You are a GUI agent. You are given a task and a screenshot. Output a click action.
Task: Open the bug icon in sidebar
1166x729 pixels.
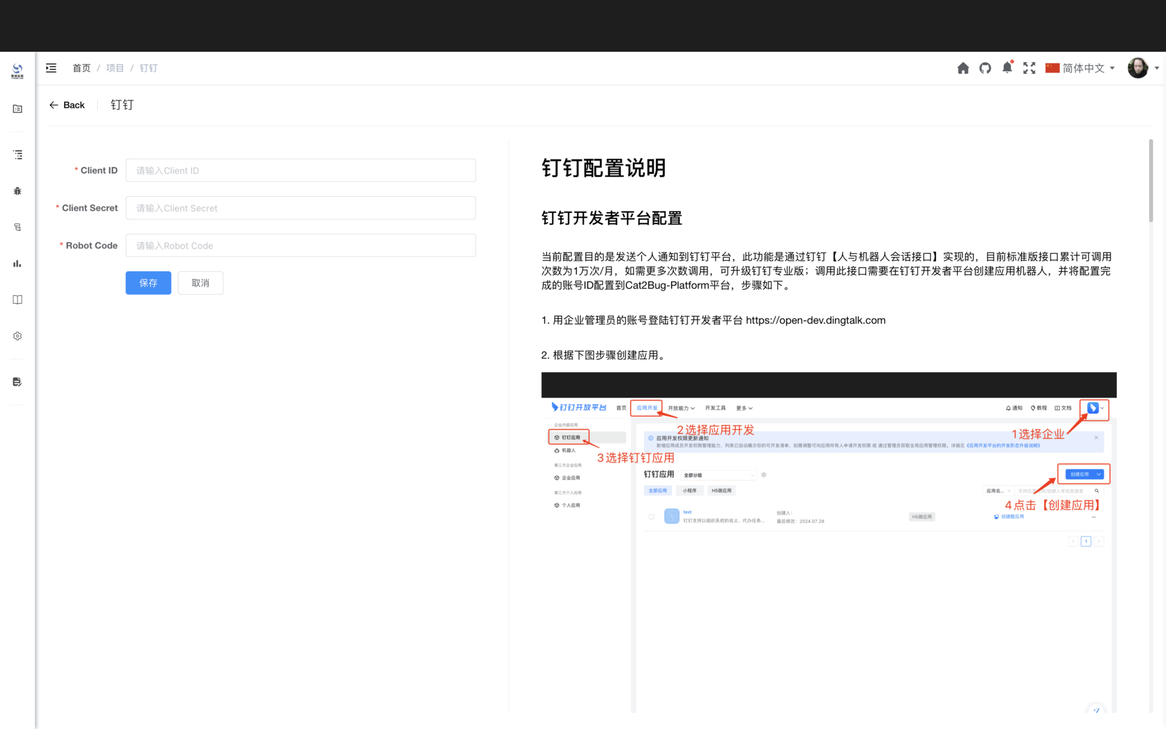(x=17, y=191)
